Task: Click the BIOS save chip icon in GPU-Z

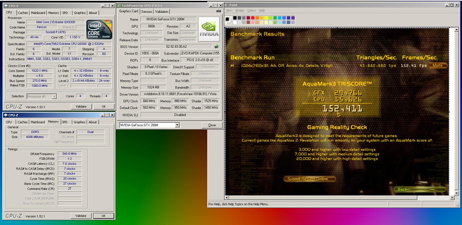Action: (x=216, y=47)
